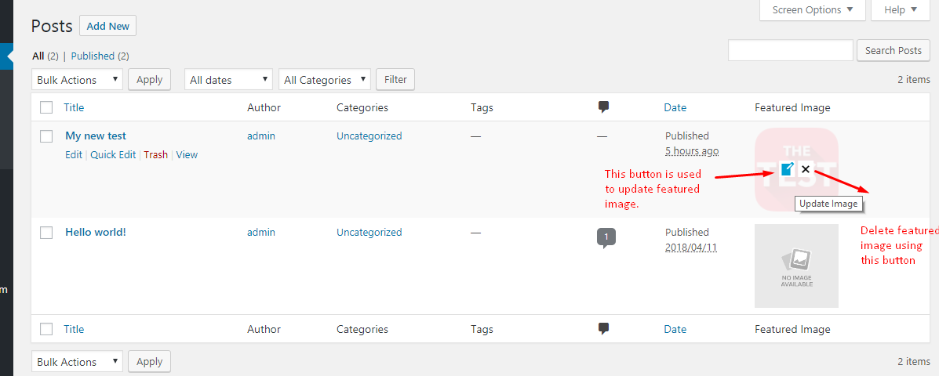This screenshot has width=939, height=376.
Task: Click the comments bubble icon in table footer
Action: pyautogui.click(x=604, y=329)
